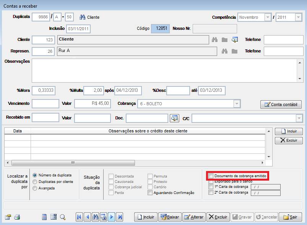307x225 pixels.
Task: Click the list form icon beside the calculator
Action: click(x=54, y=217)
